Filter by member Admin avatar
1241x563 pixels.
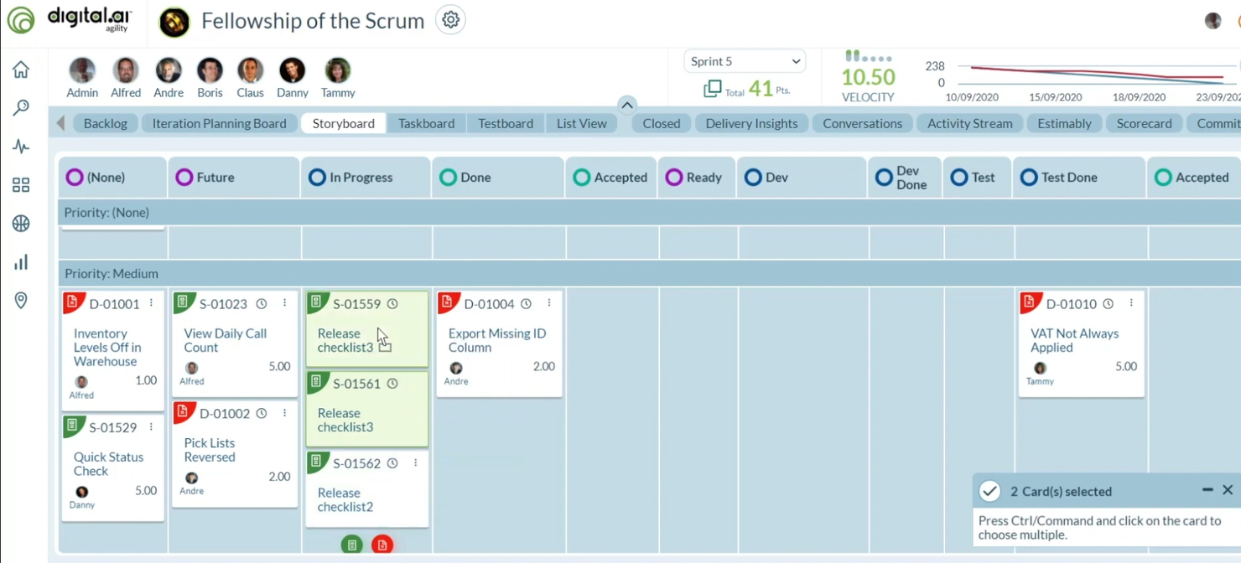click(x=82, y=71)
